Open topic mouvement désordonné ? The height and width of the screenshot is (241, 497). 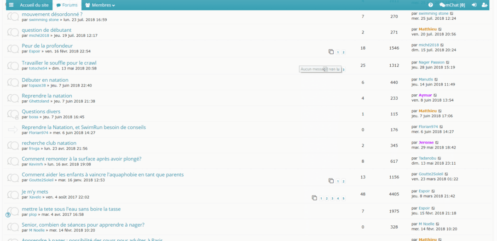coord(52,14)
